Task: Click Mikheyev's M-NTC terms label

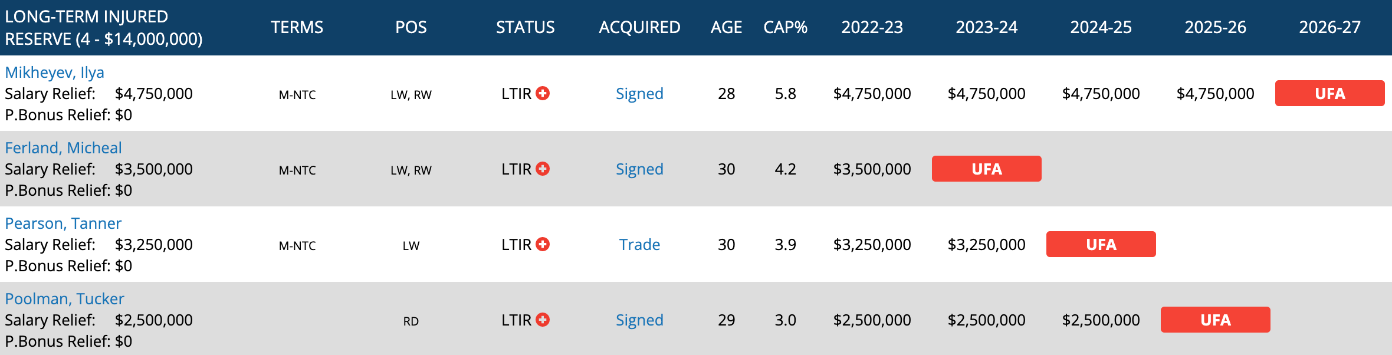Action: click(x=297, y=94)
